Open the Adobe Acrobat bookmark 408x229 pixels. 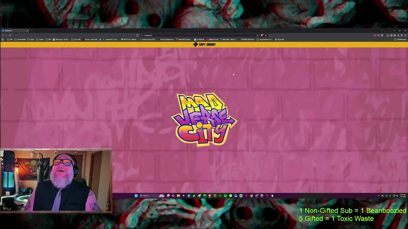pos(212,39)
